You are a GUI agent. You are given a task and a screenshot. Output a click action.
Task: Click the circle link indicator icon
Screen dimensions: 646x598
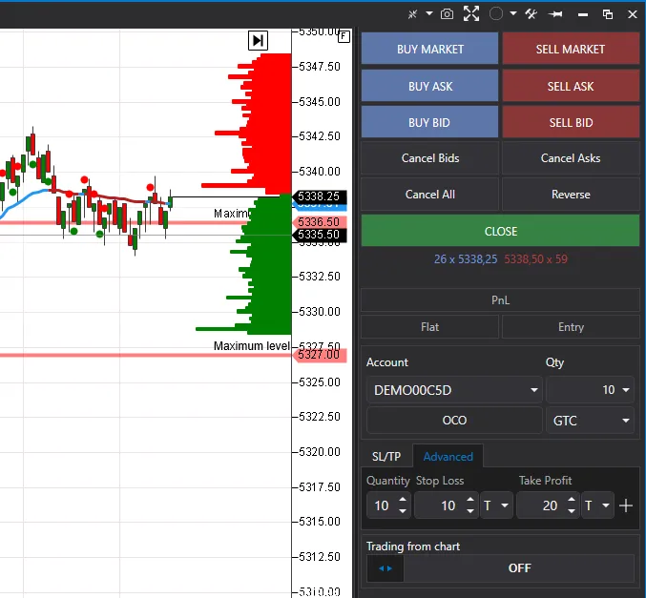point(496,14)
